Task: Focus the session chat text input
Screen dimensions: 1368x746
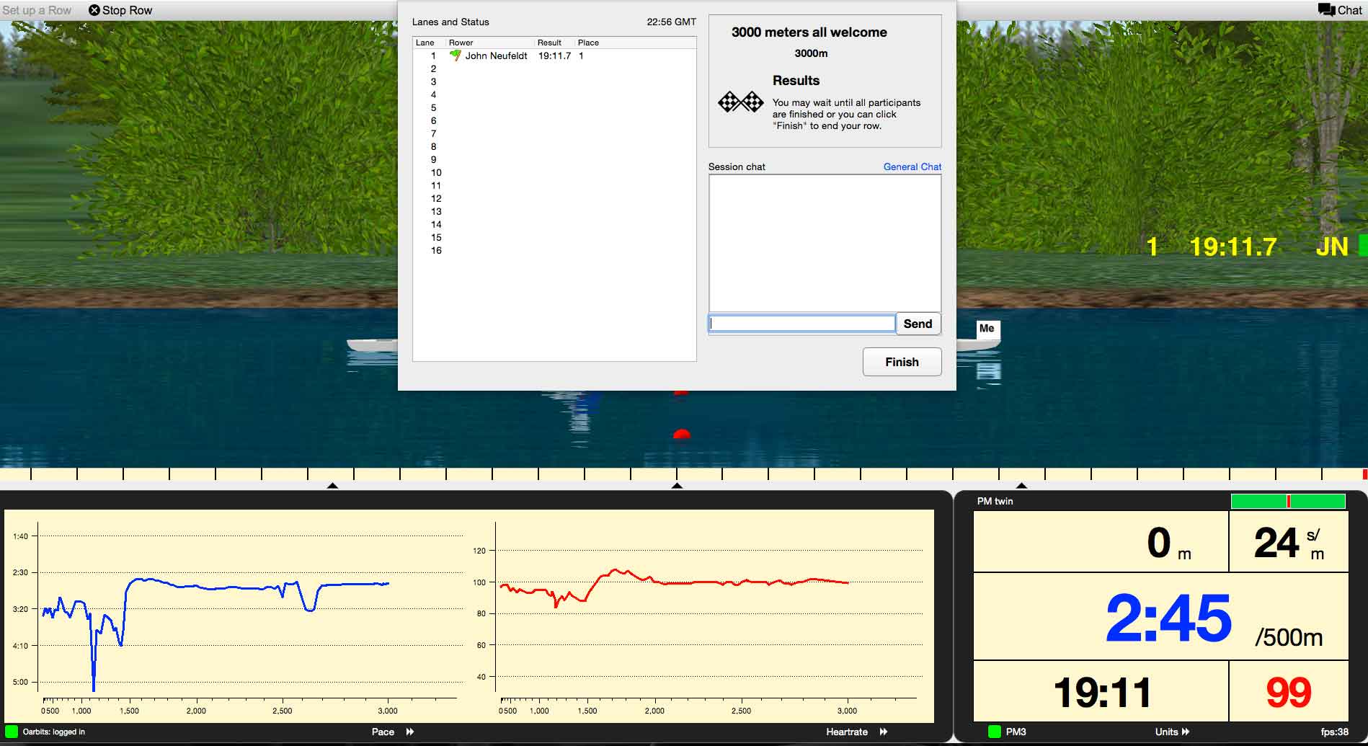Action: click(801, 324)
